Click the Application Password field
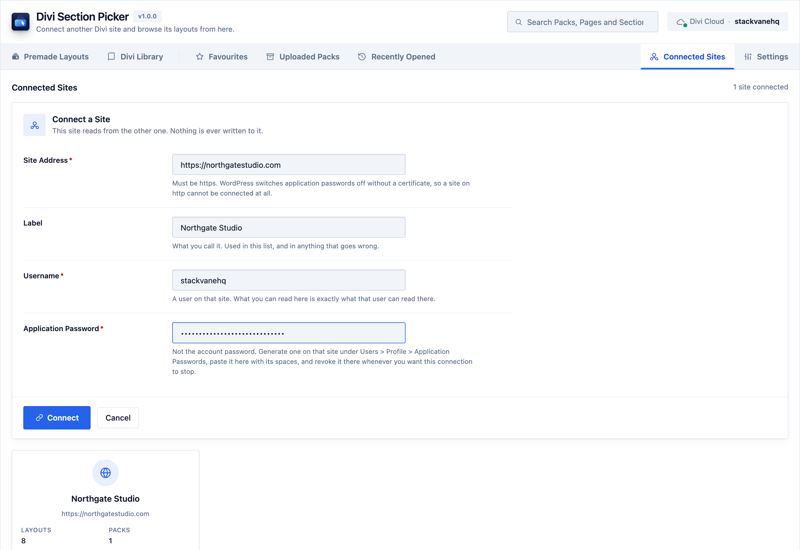 coord(289,333)
